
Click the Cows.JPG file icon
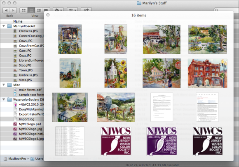point(15,41)
